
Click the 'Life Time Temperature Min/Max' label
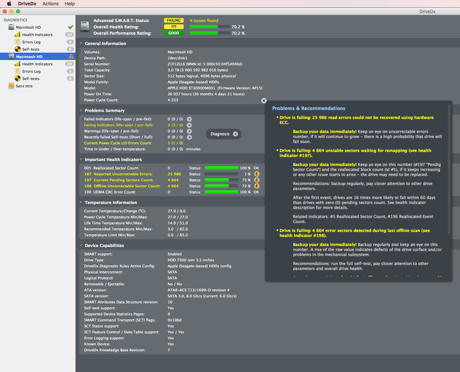click(114, 223)
